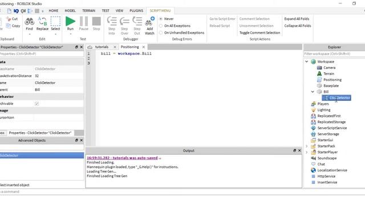Undock the Advanced Objects panel
This screenshot has height=205, width=365.
point(76,141)
